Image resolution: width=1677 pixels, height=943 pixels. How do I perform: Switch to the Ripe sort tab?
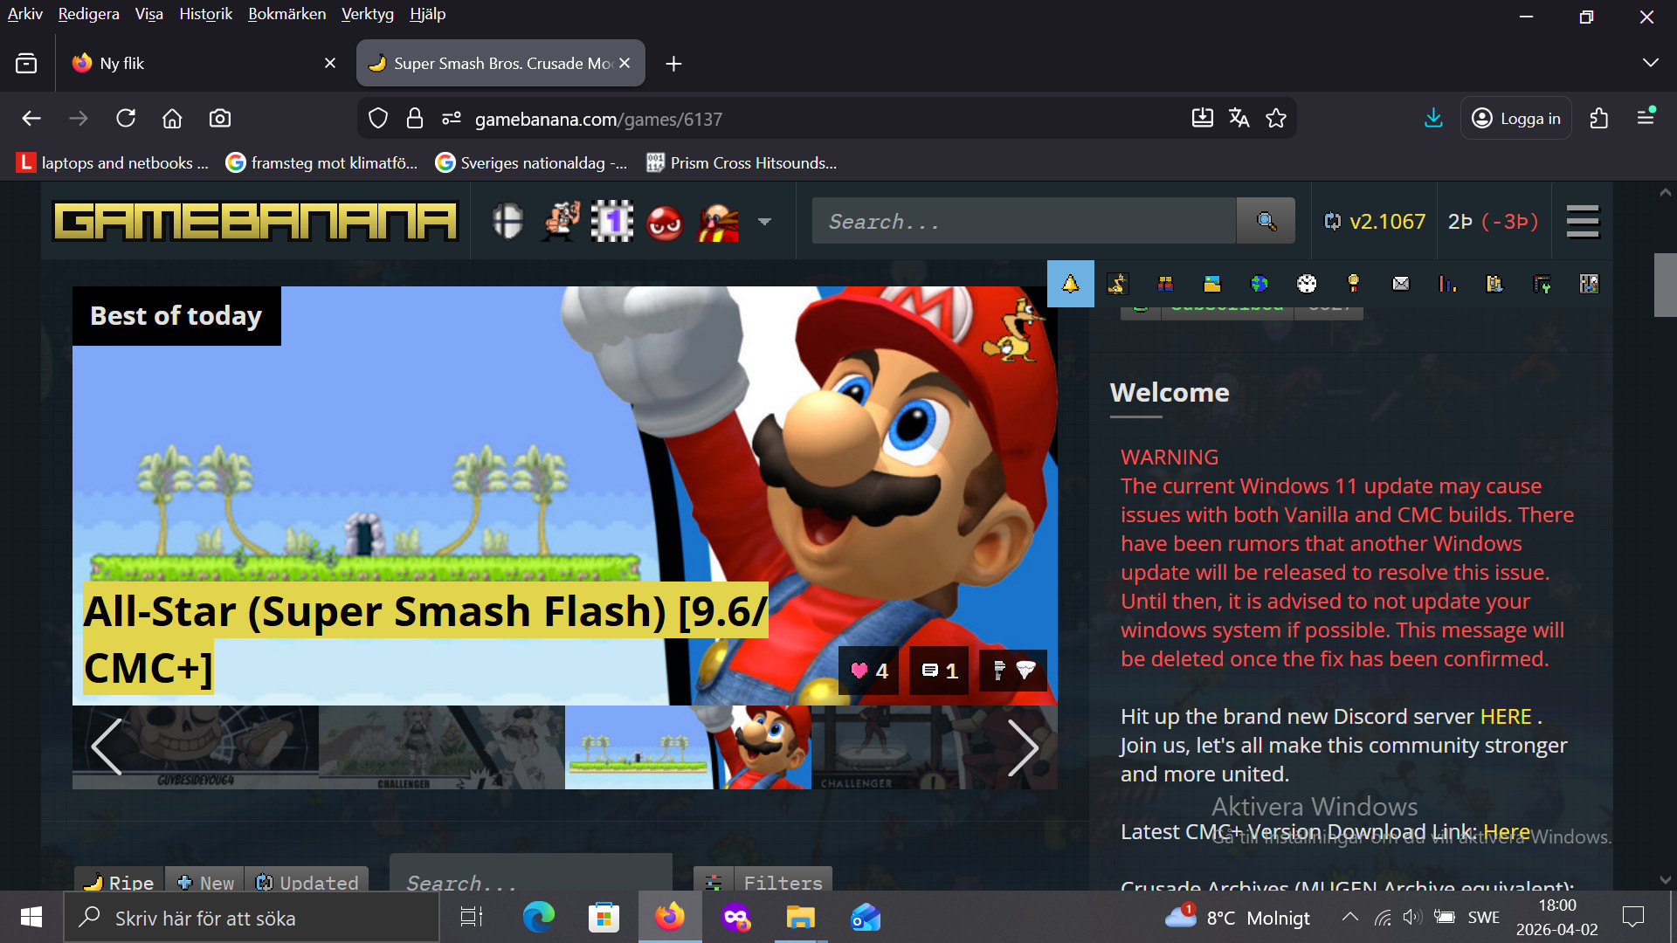pyautogui.click(x=120, y=882)
